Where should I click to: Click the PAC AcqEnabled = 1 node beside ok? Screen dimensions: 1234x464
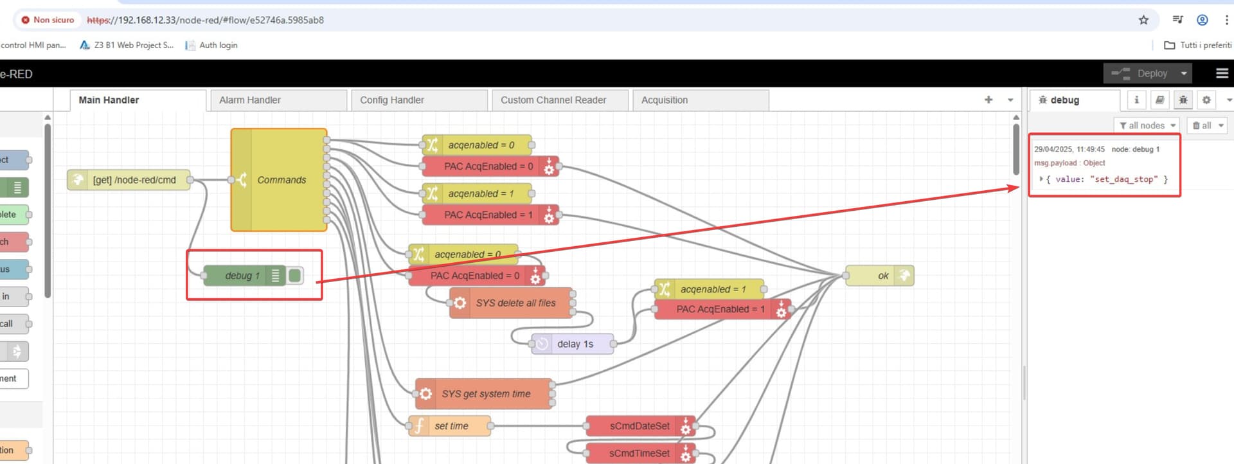pos(722,309)
